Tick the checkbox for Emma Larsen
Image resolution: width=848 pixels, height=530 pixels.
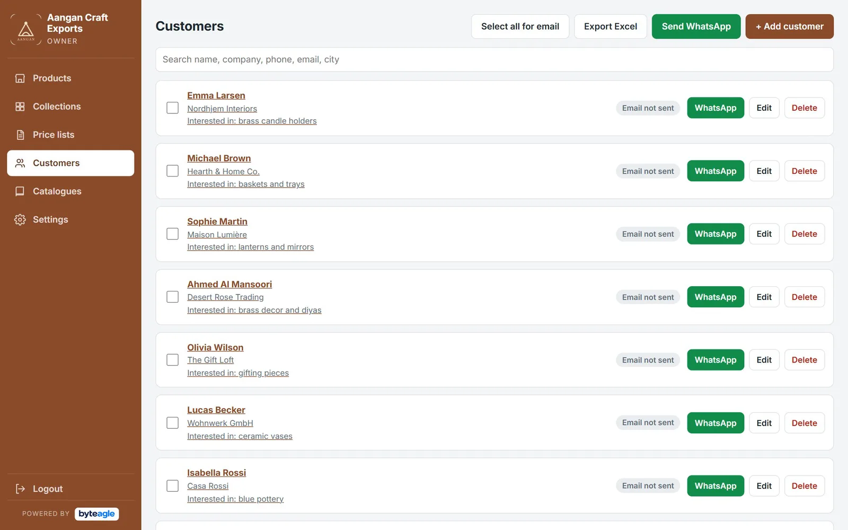point(172,108)
